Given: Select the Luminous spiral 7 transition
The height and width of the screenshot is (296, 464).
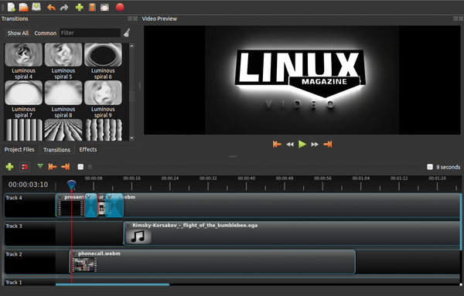Looking at the screenshot, I should (23, 100).
